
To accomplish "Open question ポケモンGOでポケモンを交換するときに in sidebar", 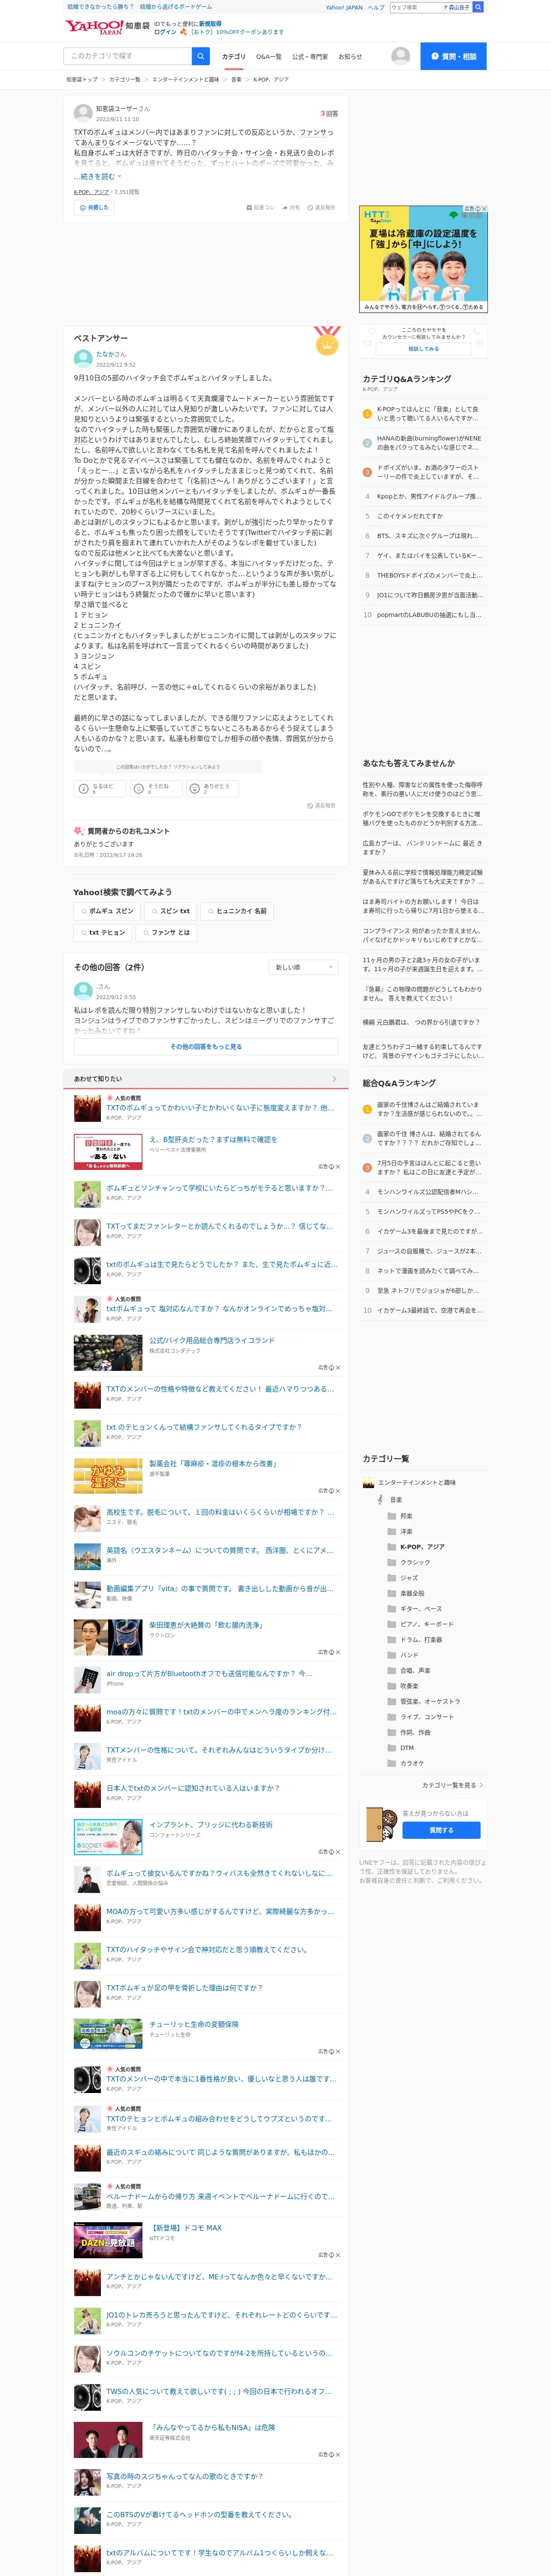I will [x=424, y=818].
